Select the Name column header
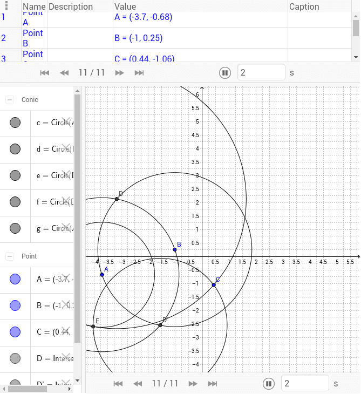Screen dimensions: 361x394 pyautogui.click(x=34, y=6)
